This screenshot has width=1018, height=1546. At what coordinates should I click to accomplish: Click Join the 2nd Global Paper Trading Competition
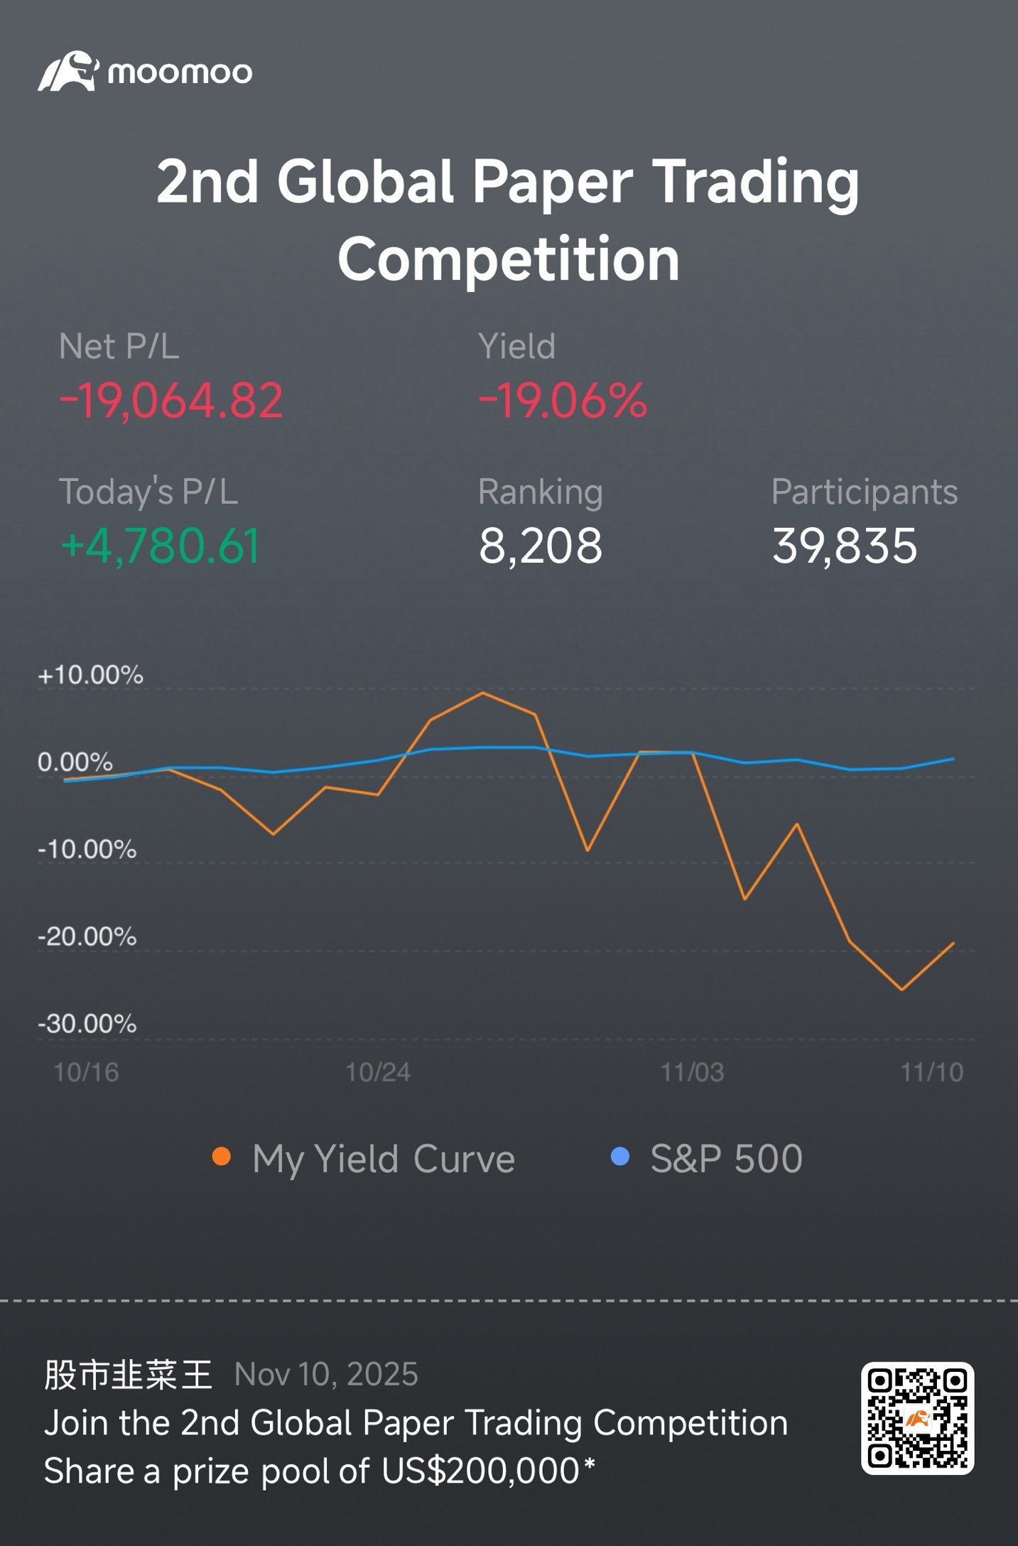[x=416, y=1423]
